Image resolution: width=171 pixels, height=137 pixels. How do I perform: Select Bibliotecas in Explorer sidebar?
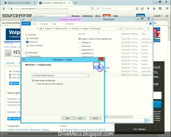[x=33, y=53]
